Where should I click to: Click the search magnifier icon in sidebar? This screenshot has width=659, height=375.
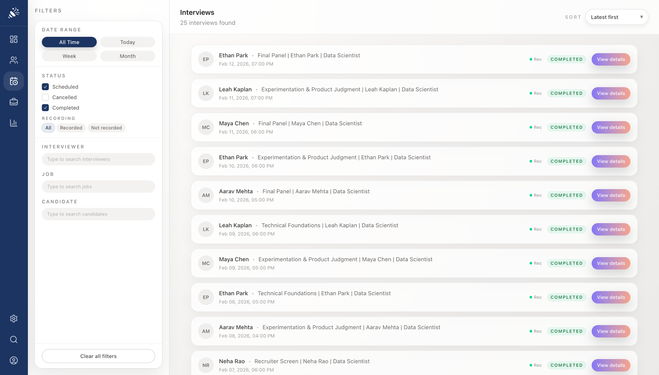[x=14, y=339]
